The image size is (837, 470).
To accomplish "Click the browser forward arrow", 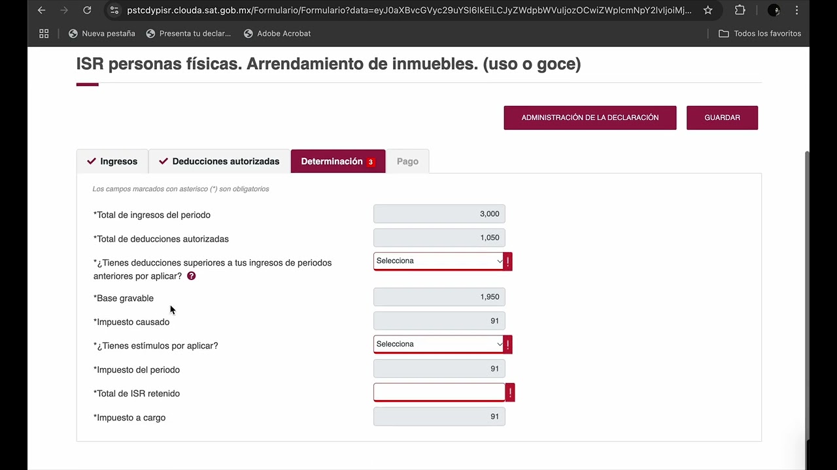I will tap(64, 10).
